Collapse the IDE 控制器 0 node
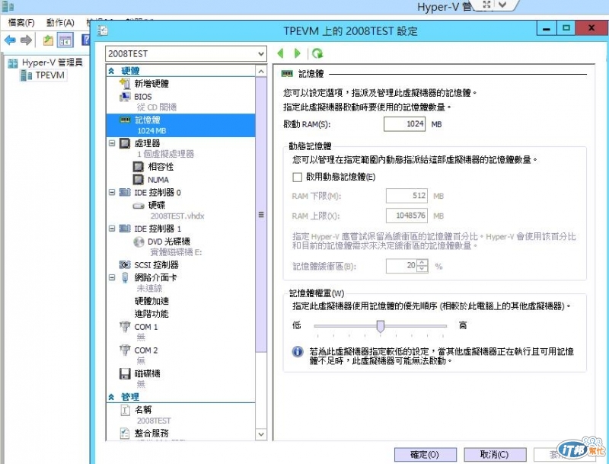 112,192
